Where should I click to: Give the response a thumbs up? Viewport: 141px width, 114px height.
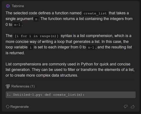point(133,106)
